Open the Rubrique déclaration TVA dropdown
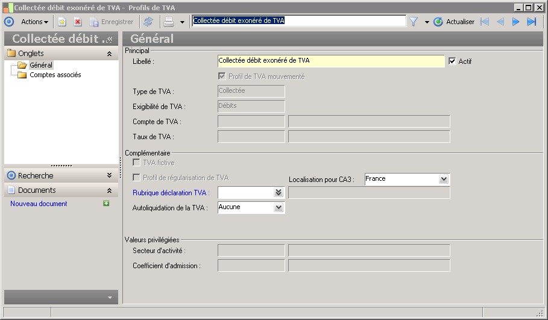 point(278,192)
